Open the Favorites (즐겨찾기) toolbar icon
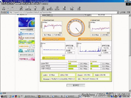Viewport: 131px width, 98px height. click(x=50, y=8)
